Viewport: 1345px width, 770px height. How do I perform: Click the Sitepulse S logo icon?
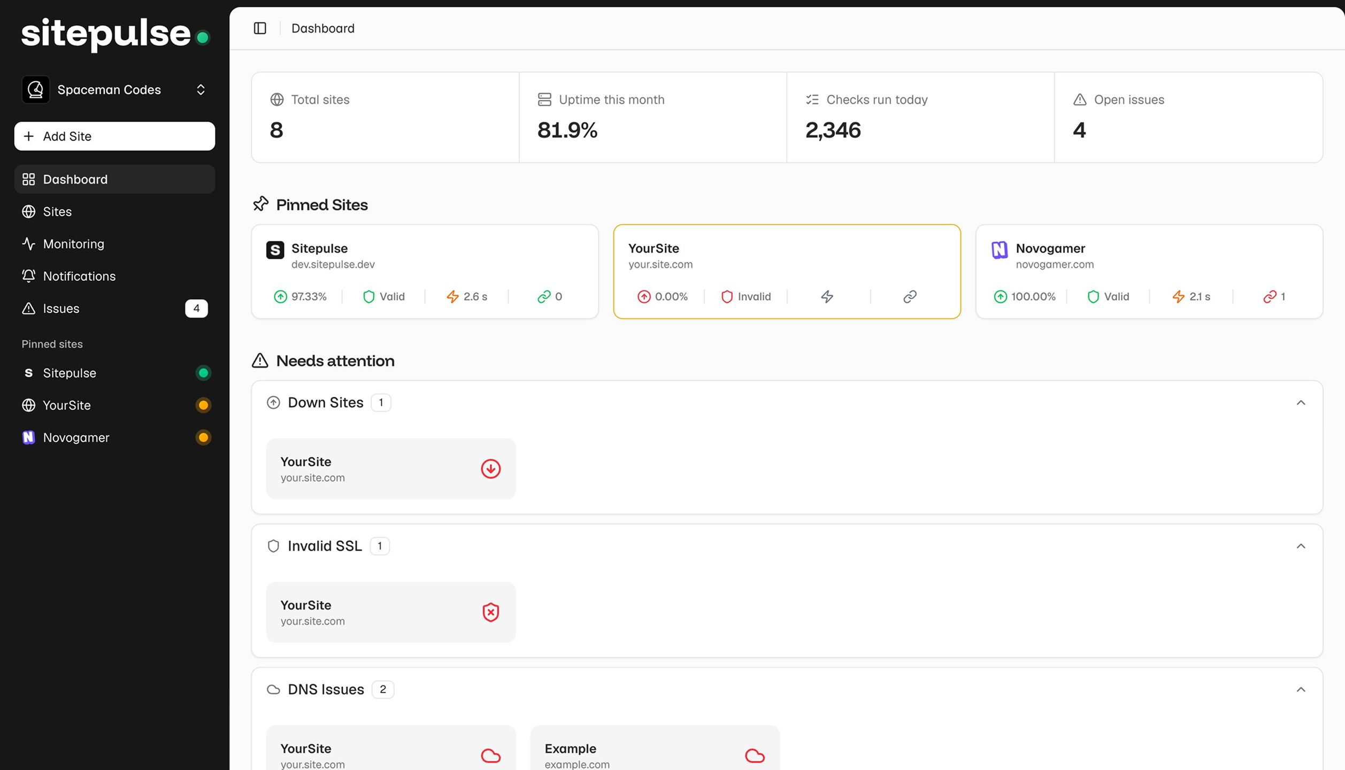point(275,250)
